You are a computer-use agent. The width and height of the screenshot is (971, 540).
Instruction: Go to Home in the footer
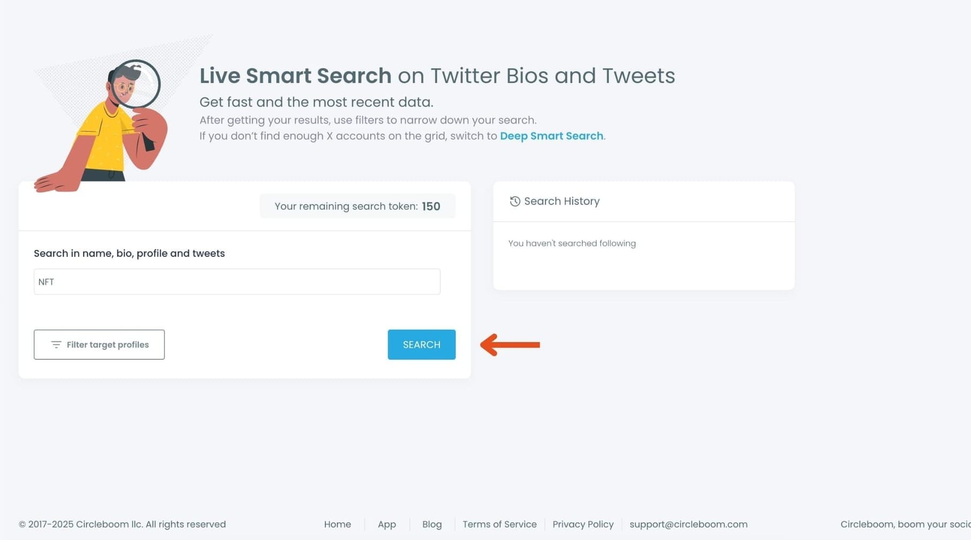(x=337, y=524)
